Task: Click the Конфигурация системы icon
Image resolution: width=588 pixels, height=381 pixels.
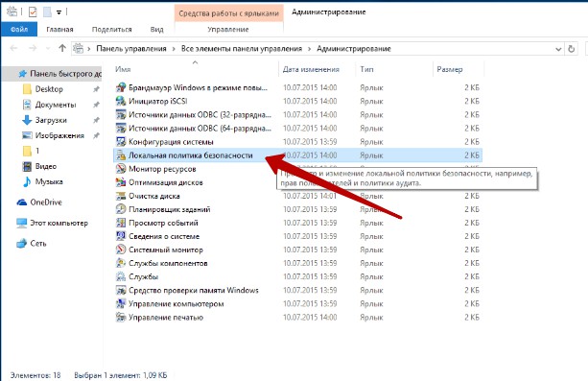Action: tap(121, 141)
